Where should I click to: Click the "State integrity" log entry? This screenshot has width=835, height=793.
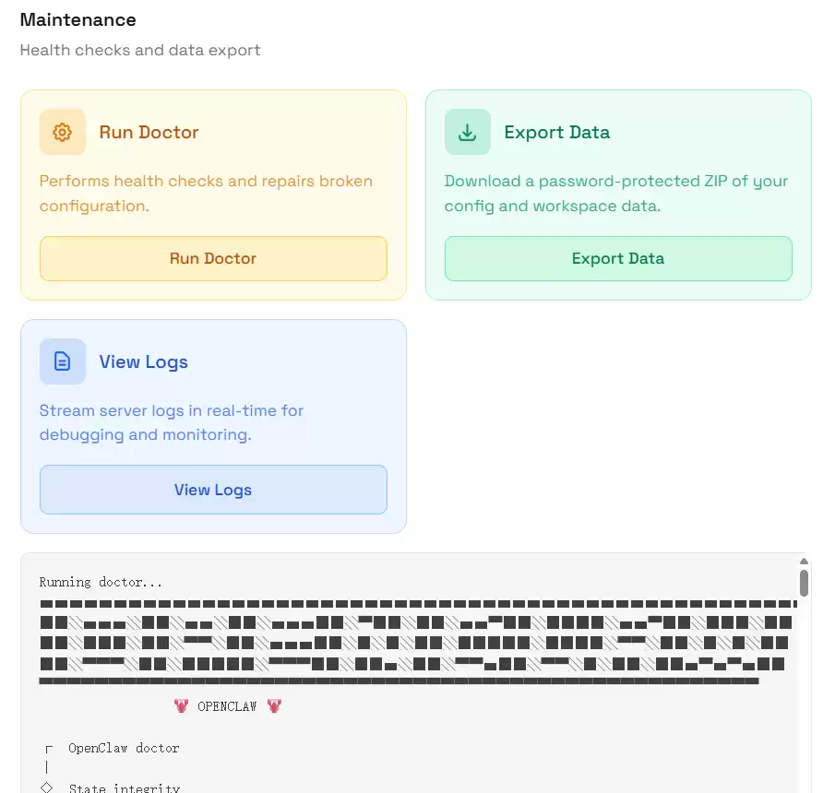pyautogui.click(x=124, y=787)
